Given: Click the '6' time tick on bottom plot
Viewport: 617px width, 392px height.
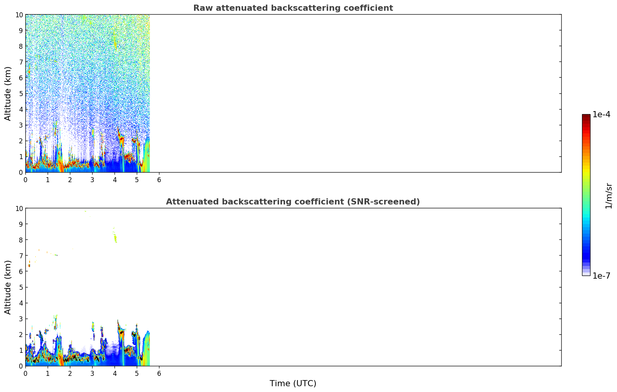Looking at the screenshot, I should (159, 373).
